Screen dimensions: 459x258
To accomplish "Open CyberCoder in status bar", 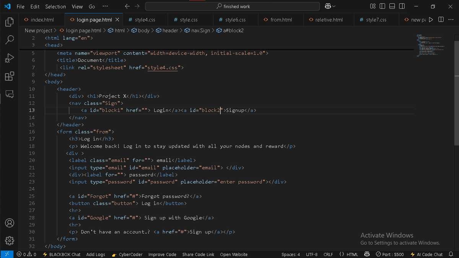I will pos(127,254).
